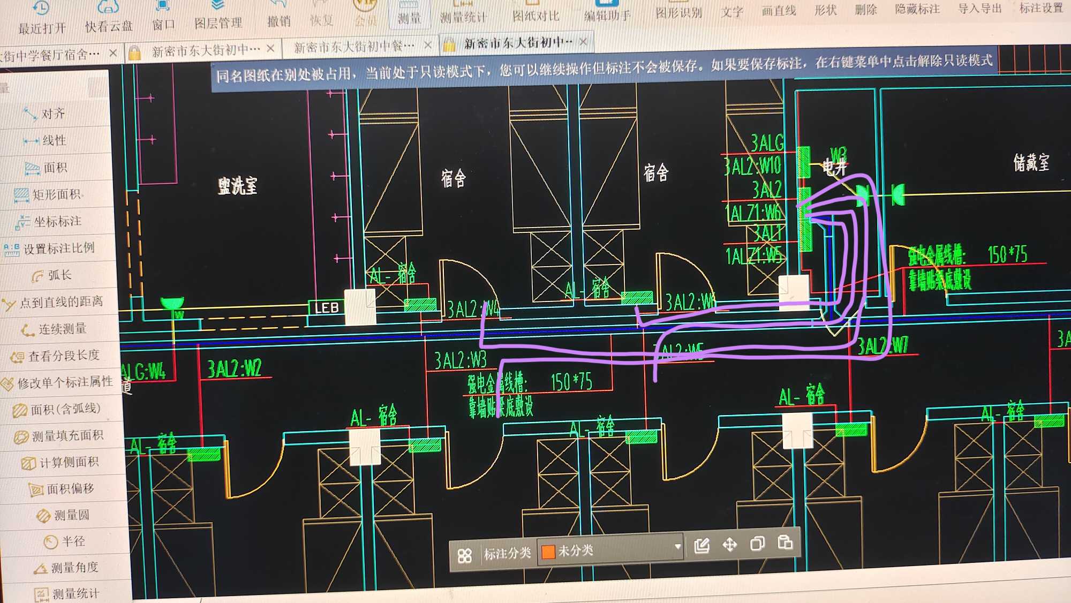Click the 会员 VIP button
The width and height of the screenshot is (1071, 603).
(x=366, y=13)
